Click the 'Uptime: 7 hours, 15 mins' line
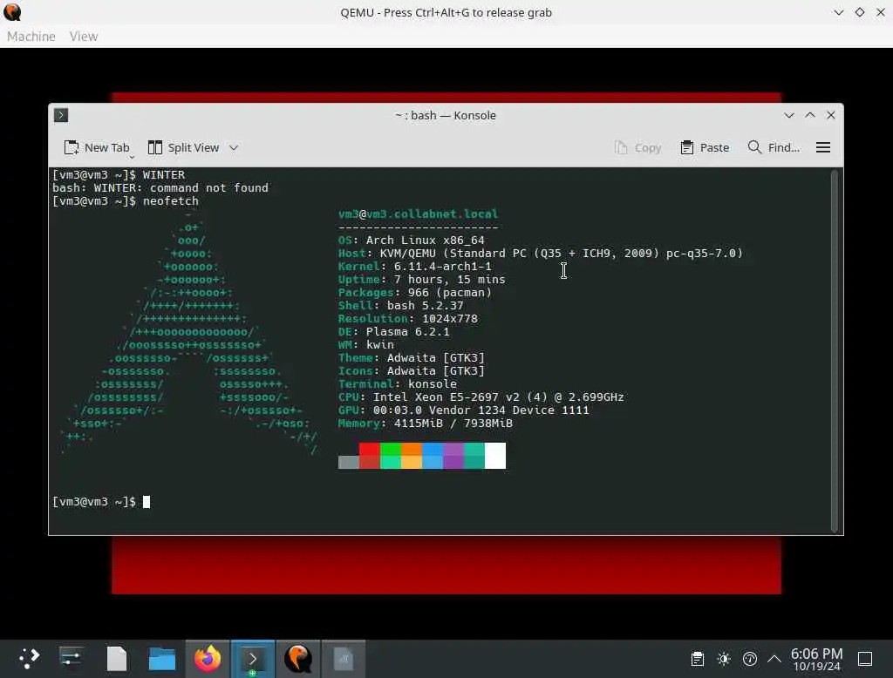893x678 pixels. click(421, 280)
